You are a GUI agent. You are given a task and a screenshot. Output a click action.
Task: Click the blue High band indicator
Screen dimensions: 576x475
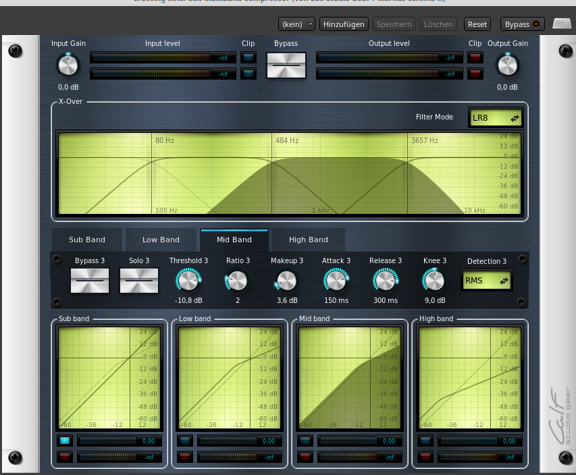click(425, 441)
